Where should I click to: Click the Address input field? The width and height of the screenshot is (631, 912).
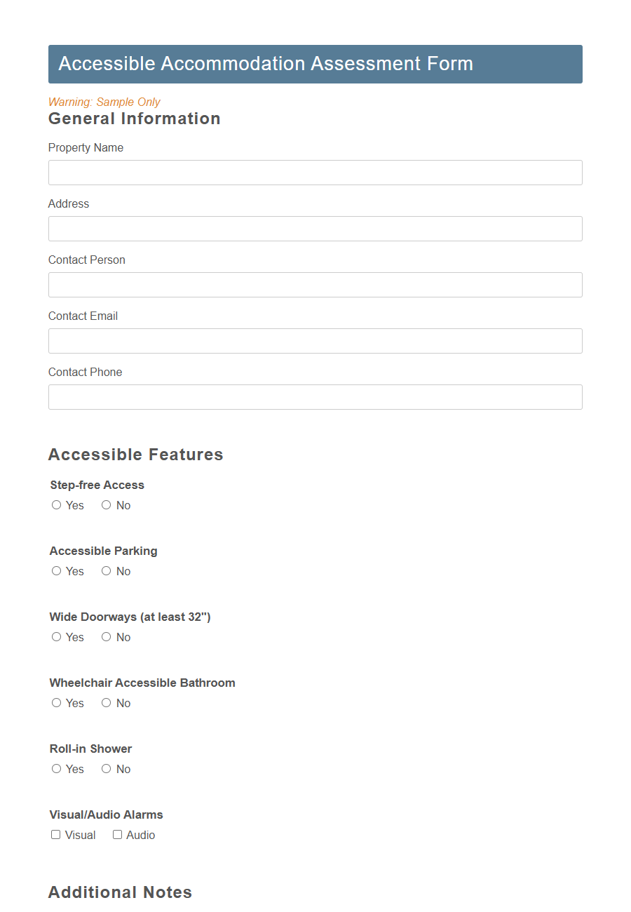tap(315, 229)
